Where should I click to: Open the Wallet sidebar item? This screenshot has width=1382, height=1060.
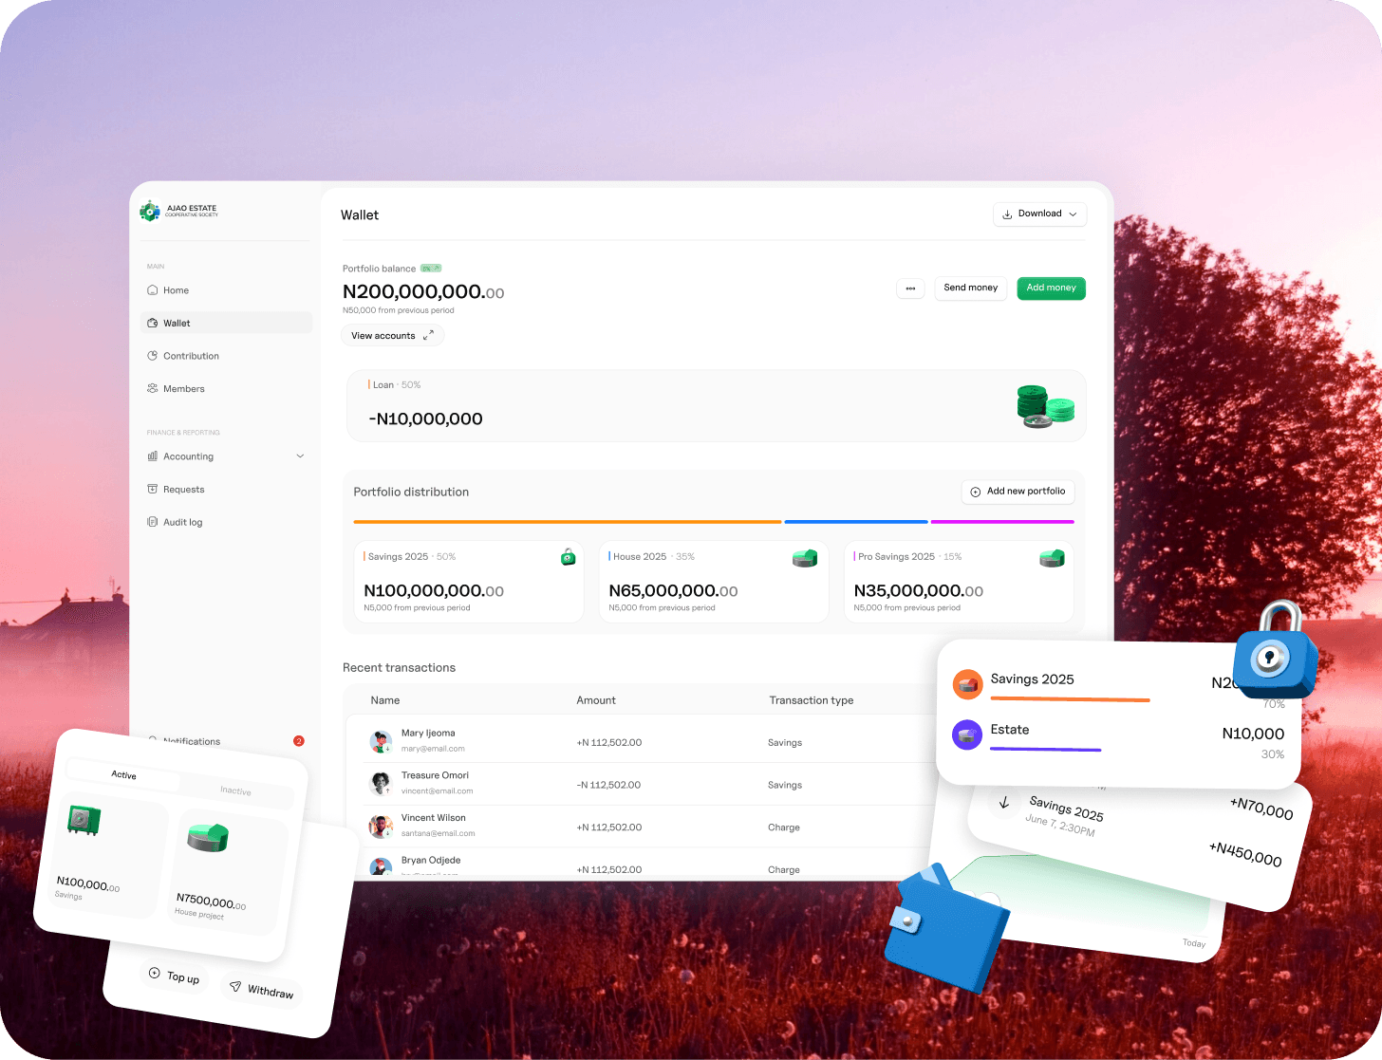(x=226, y=324)
